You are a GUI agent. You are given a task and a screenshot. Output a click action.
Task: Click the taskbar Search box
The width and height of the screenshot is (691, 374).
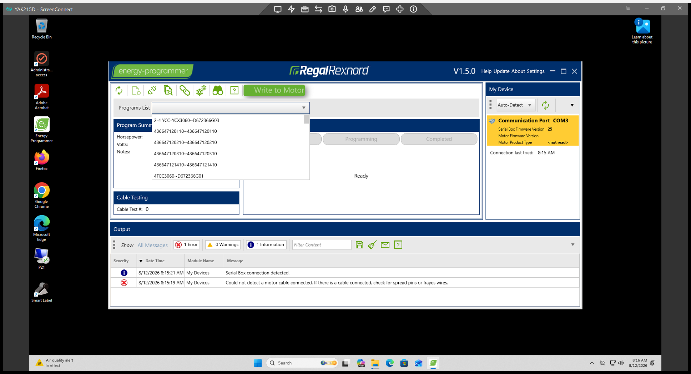(302, 363)
